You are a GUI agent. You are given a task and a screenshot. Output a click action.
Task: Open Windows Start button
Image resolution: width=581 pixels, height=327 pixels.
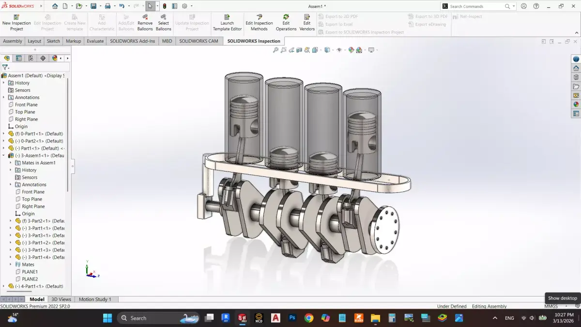[107, 318]
